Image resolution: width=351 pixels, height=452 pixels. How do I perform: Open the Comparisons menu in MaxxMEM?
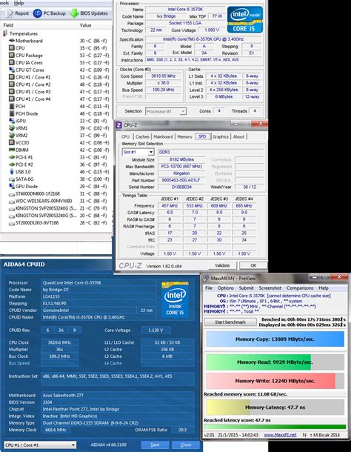(300, 288)
